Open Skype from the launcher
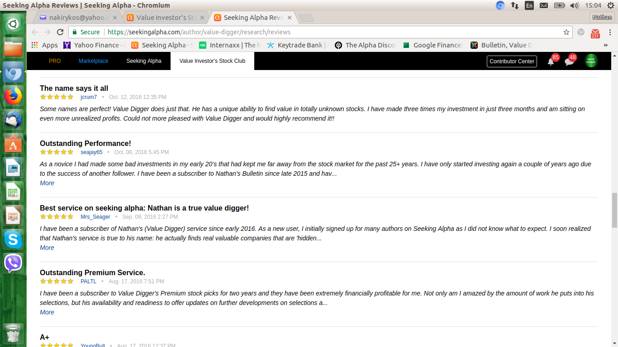The width and height of the screenshot is (618, 347). (x=13, y=240)
